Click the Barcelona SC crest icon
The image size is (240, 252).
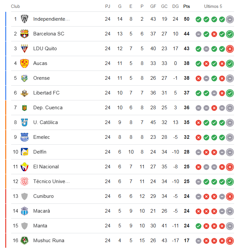click(24, 34)
